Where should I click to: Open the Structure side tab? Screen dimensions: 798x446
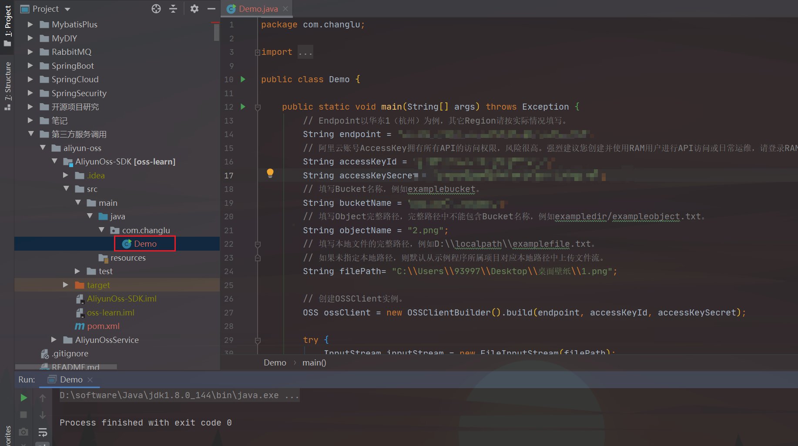[x=7, y=85]
